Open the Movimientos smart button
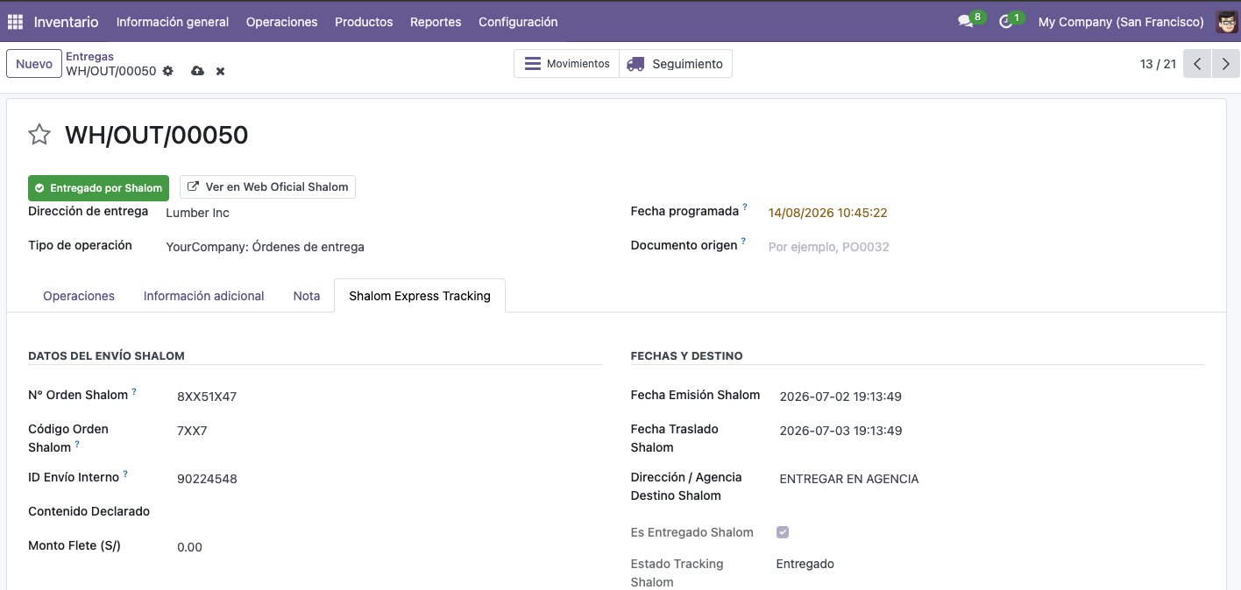 tap(567, 64)
